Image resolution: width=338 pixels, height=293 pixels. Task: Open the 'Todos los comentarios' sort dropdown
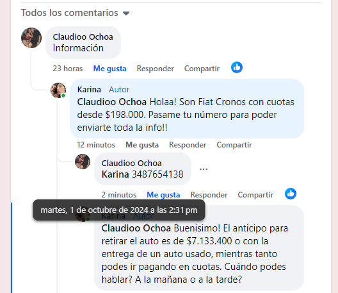point(76,13)
